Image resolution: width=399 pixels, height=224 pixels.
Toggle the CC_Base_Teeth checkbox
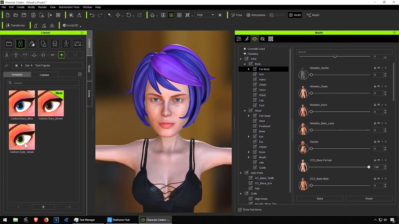point(251,178)
